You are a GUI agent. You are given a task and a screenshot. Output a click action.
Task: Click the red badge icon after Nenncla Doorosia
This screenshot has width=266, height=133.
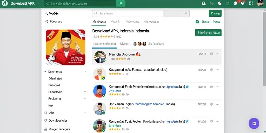point(138,54)
